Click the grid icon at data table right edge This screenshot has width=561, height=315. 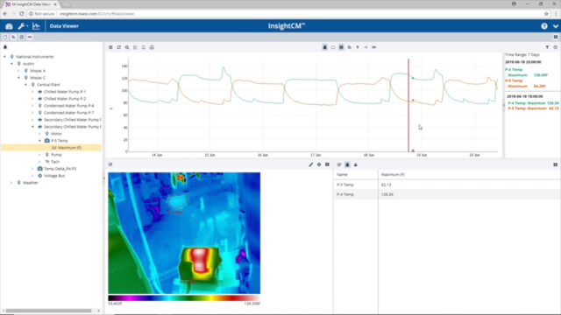click(x=555, y=164)
